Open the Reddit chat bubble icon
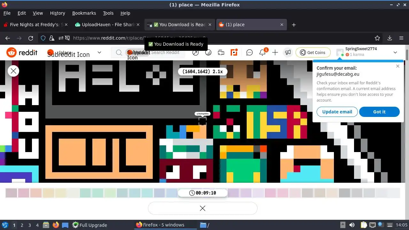This screenshot has width=409, height=230. click(250, 53)
